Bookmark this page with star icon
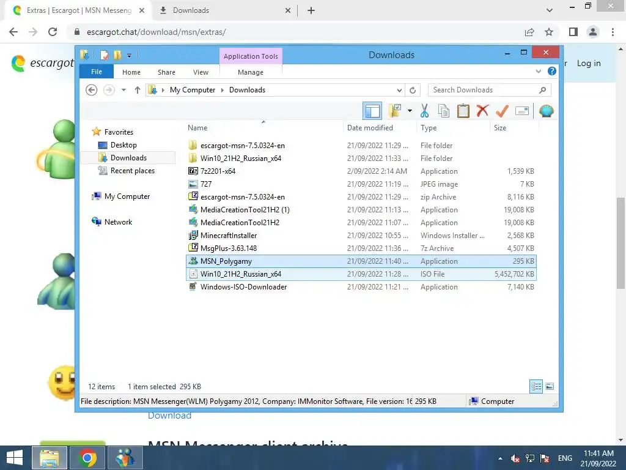The width and height of the screenshot is (626, 470). click(x=549, y=32)
